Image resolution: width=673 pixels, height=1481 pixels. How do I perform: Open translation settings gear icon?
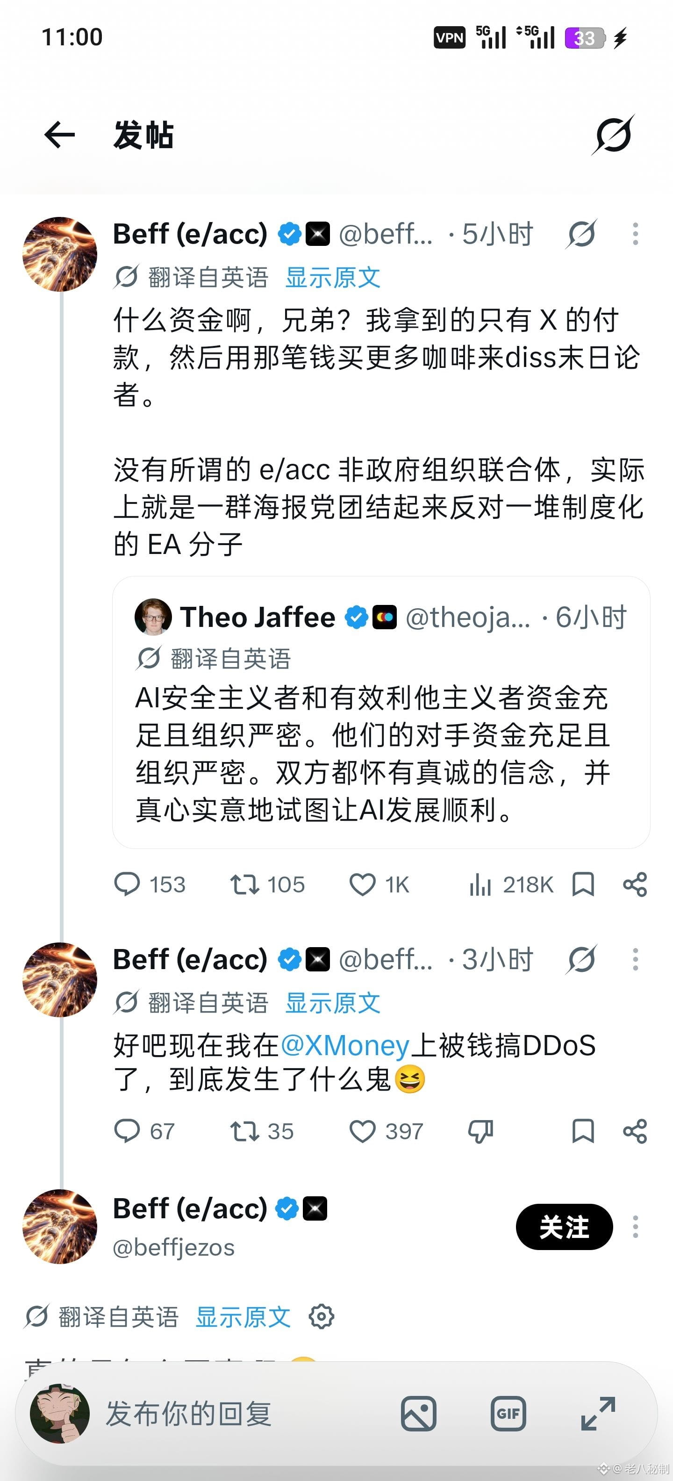[x=321, y=1316]
